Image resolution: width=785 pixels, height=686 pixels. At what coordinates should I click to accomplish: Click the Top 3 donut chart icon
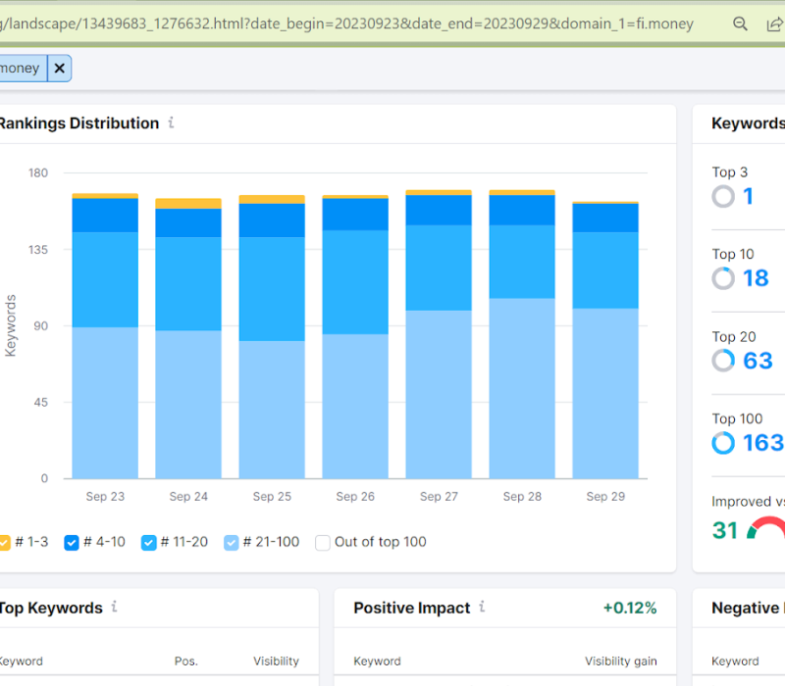pos(723,196)
